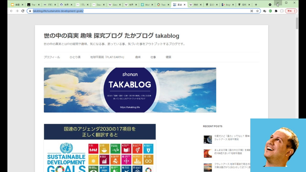Viewport: 306px width, 172px height.
Task: Open the プロフィール menu item
Action: pos(52,57)
